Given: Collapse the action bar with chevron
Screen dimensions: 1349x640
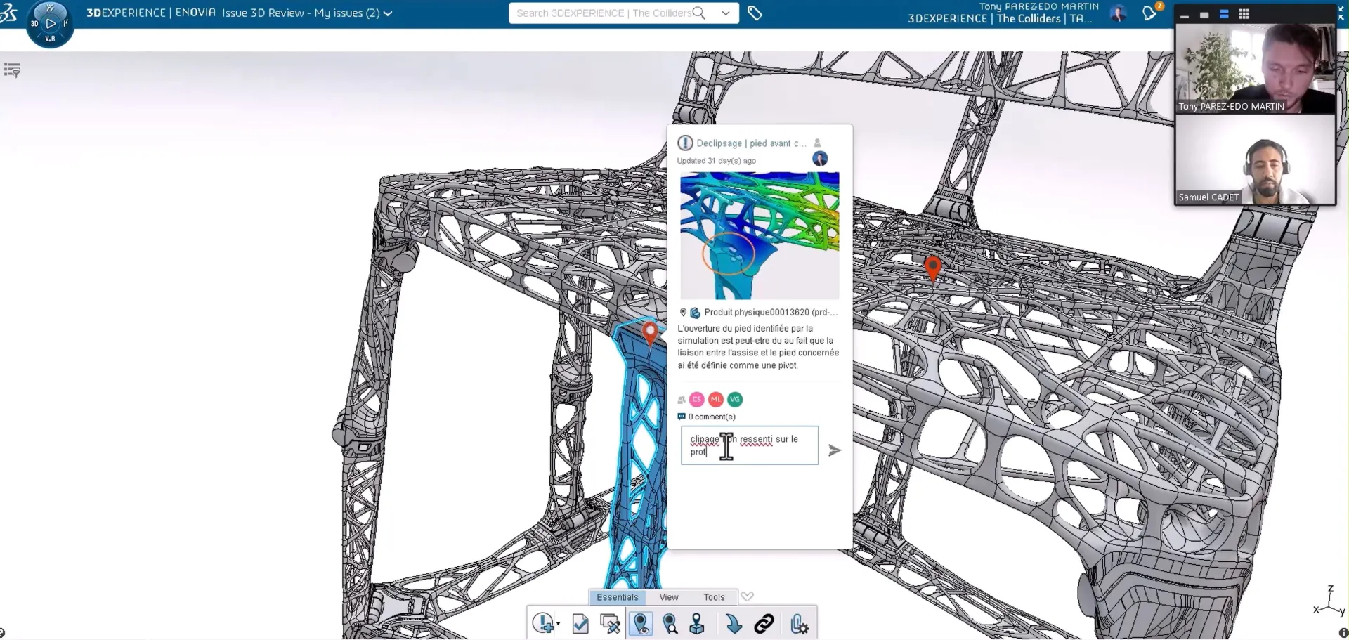Looking at the screenshot, I should point(748,596).
